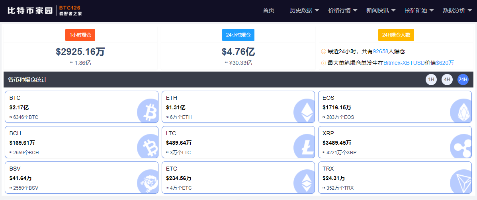Select the BTC liquidation card title

pyautogui.click(x=15, y=98)
